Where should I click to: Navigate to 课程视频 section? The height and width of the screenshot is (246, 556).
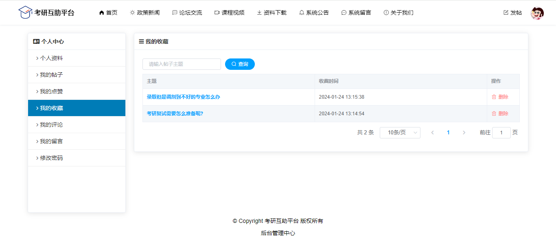[230, 13]
